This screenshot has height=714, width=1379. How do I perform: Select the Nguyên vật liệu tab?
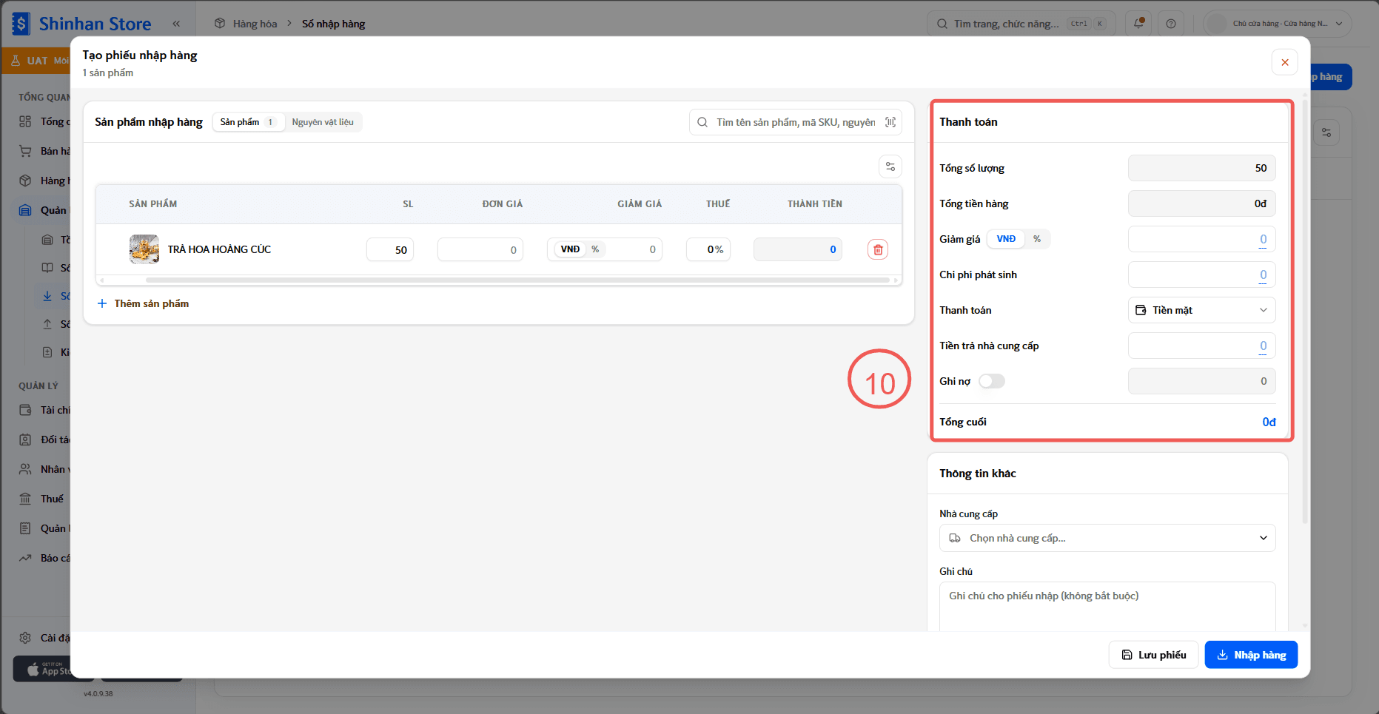tap(323, 122)
